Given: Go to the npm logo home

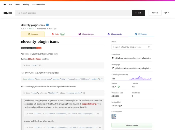Looking at the screenshot, I should click(x=8, y=13).
